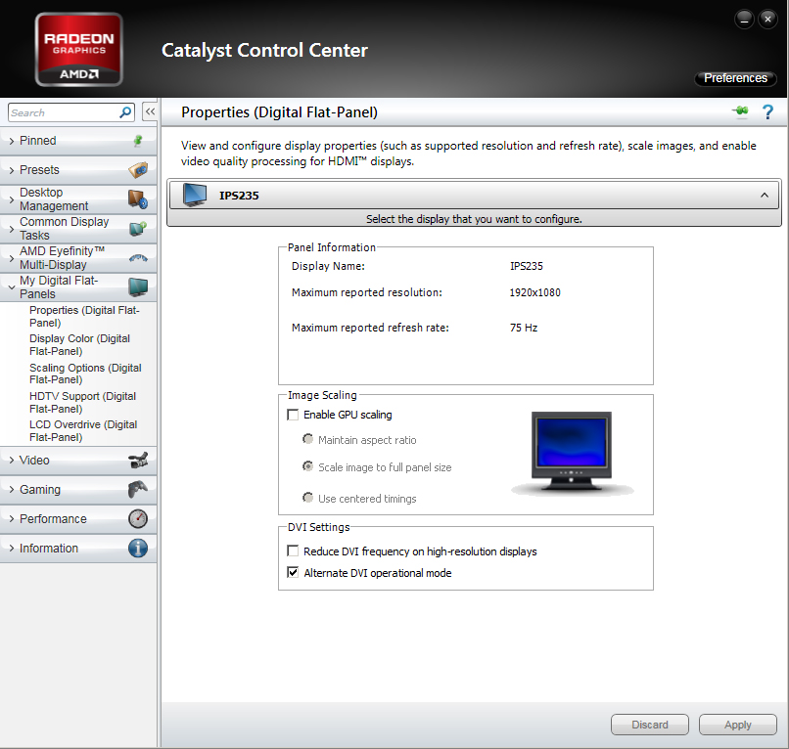
Task: Click the Presets category icon
Action: pos(138,170)
